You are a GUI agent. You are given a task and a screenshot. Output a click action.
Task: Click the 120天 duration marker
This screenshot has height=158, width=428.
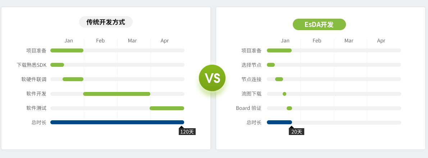187,131
